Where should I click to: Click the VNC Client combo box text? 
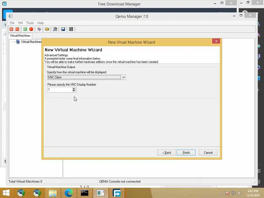point(84,77)
